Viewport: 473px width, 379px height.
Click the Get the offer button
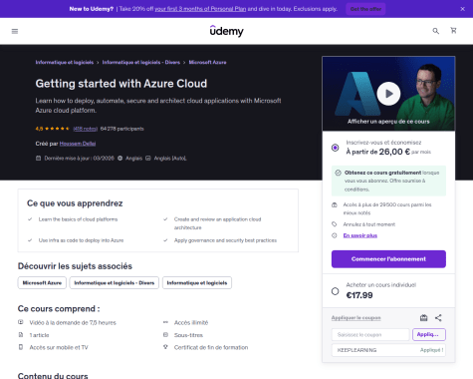pos(365,9)
